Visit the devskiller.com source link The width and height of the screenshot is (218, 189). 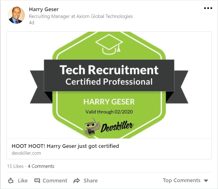click(x=26, y=153)
